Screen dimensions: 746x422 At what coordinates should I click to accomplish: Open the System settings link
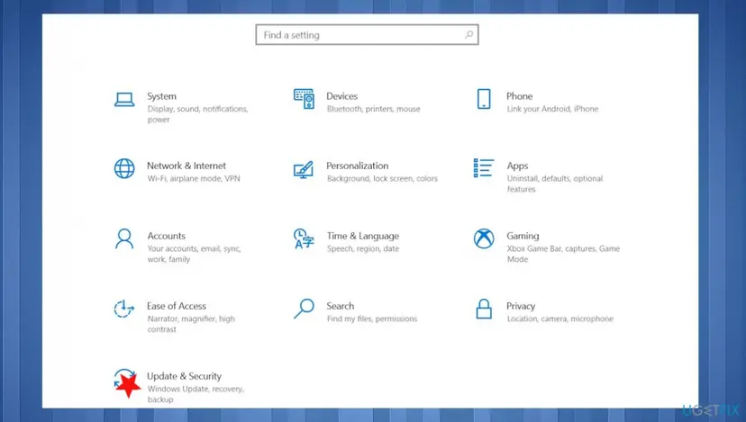pyautogui.click(x=161, y=96)
